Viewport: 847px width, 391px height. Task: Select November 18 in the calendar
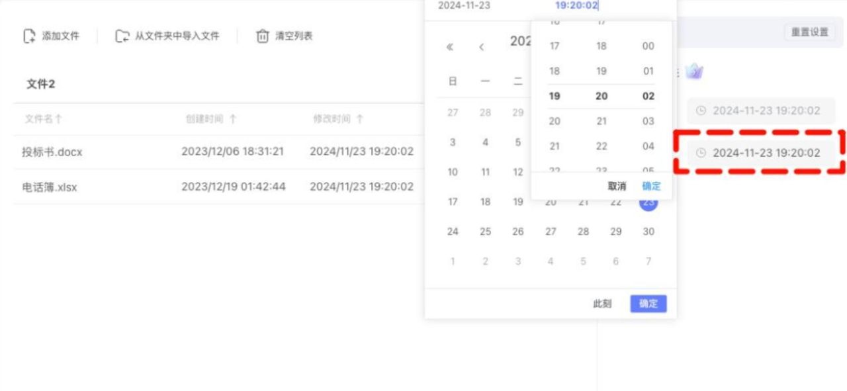(x=485, y=202)
